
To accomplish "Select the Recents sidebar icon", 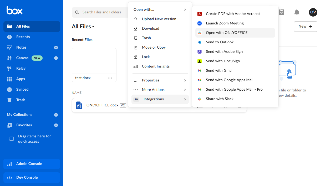I will 9,37.
